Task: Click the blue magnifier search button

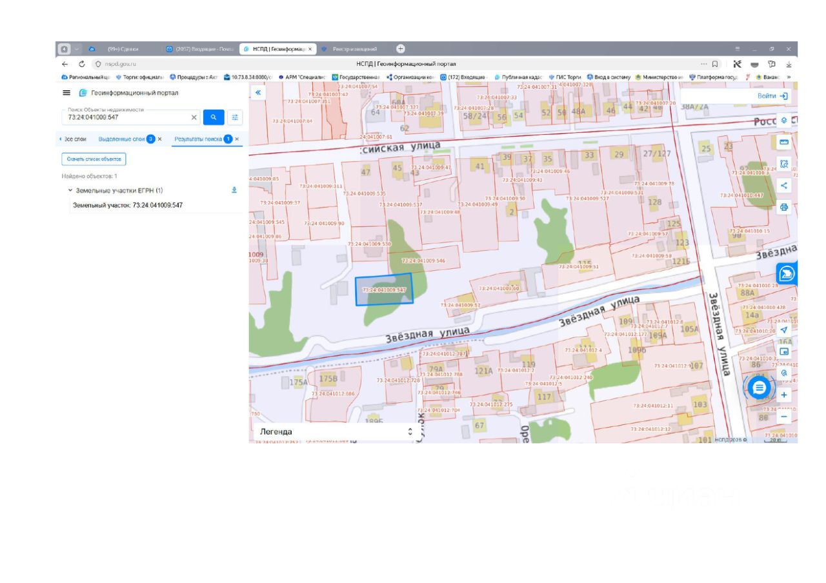Action: (x=214, y=117)
